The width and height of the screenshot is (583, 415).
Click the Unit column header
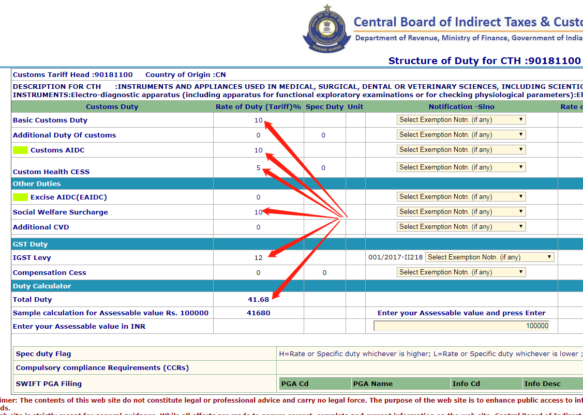355,106
